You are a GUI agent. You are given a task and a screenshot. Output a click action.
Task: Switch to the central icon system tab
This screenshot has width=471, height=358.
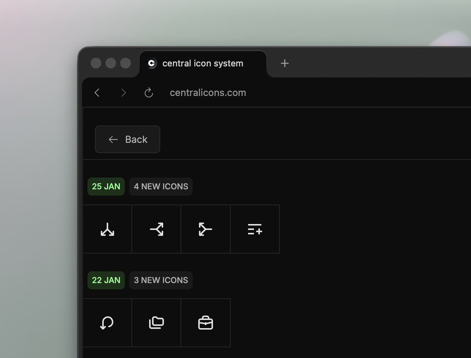(x=203, y=64)
